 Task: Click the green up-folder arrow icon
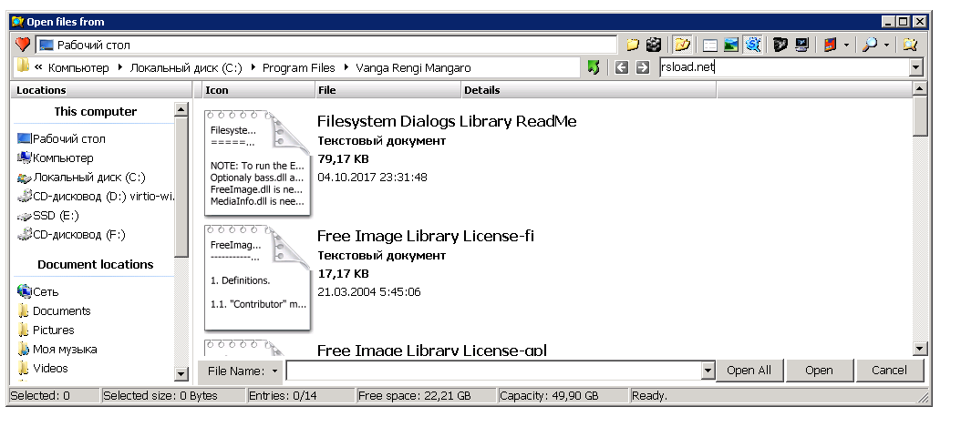click(594, 67)
